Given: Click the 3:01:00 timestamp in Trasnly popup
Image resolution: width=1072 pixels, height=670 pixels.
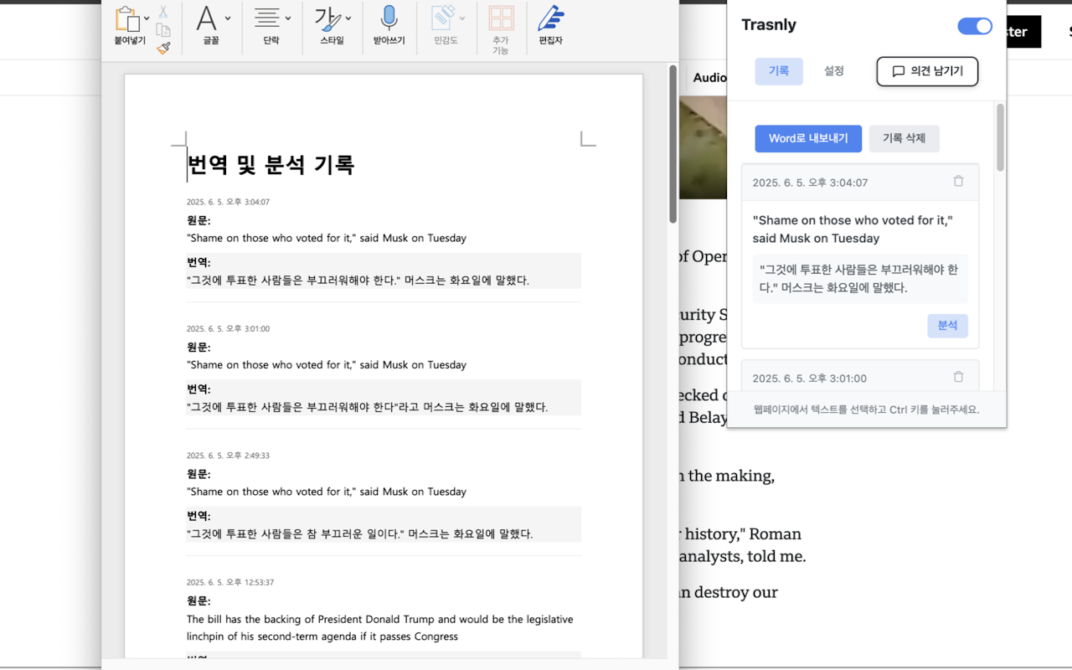Looking at the screenshot, I should pyautogui.click(x=809, y=379).
